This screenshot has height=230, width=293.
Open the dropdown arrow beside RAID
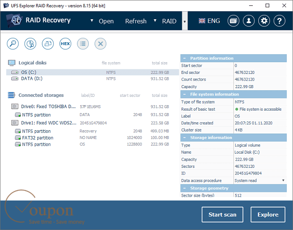coord(155,20)
